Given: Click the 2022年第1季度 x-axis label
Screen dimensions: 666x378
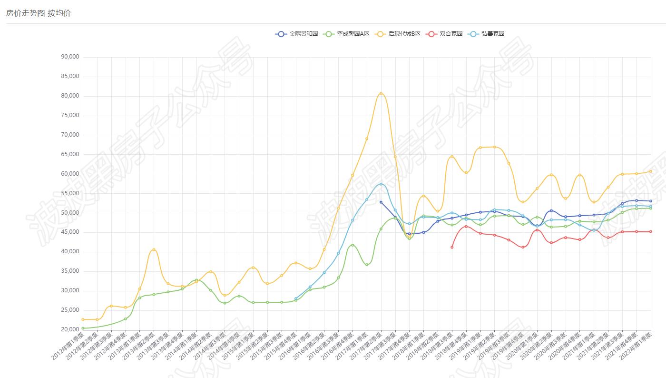Looking at the screenshot, I should (636, 346).
